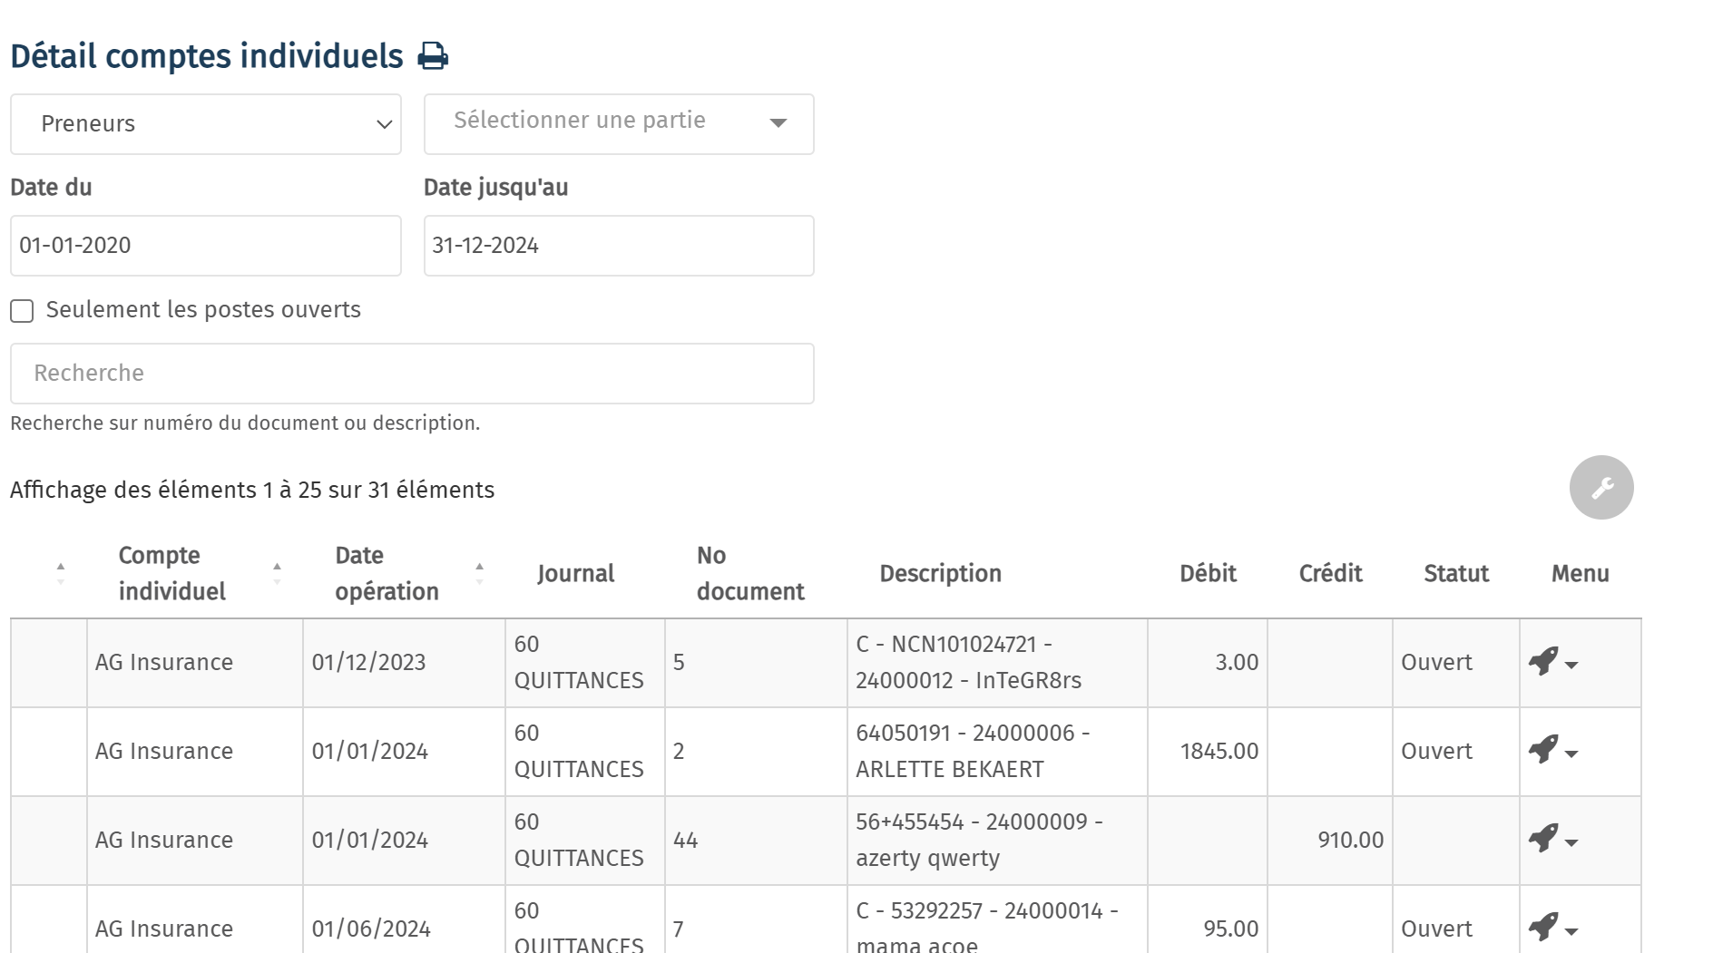This screenshot has width=1713, height=953.
Task: Sort using the first empty column arrows
Action: tap(61, 573)
